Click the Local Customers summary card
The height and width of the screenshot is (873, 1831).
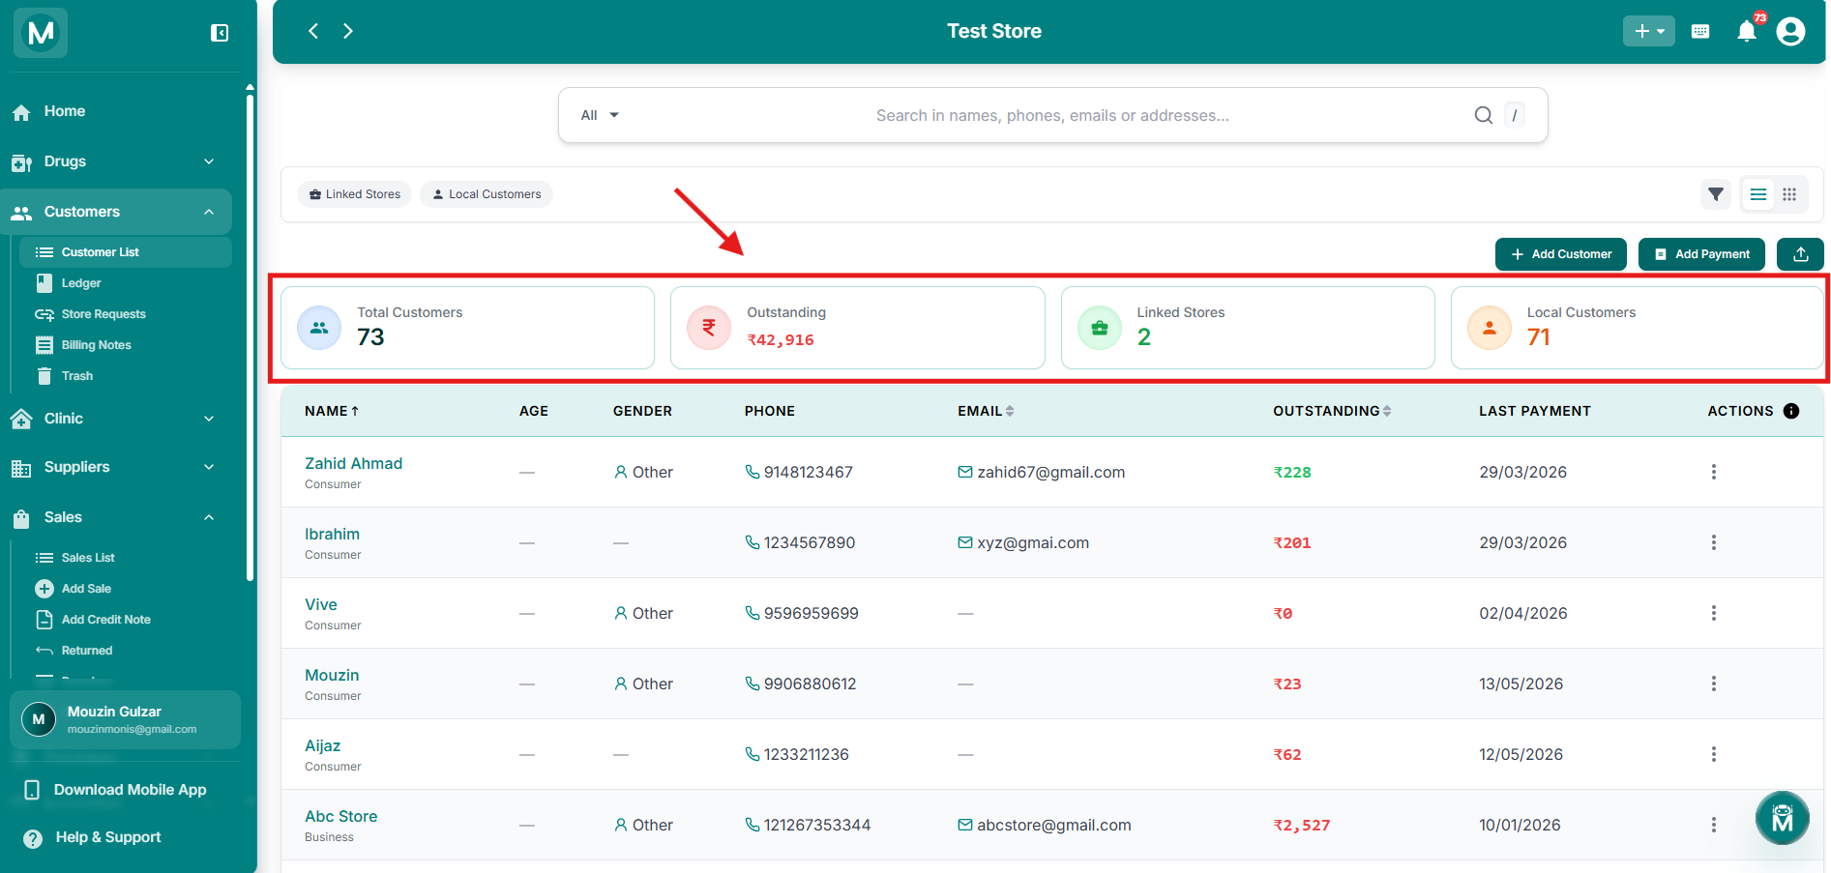pos(1637,328)
